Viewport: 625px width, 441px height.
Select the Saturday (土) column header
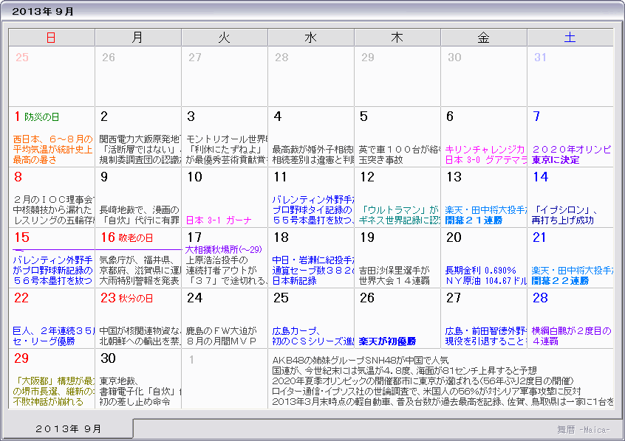click(570, 37)
